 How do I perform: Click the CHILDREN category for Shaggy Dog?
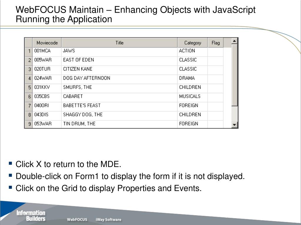pos(193,115)
